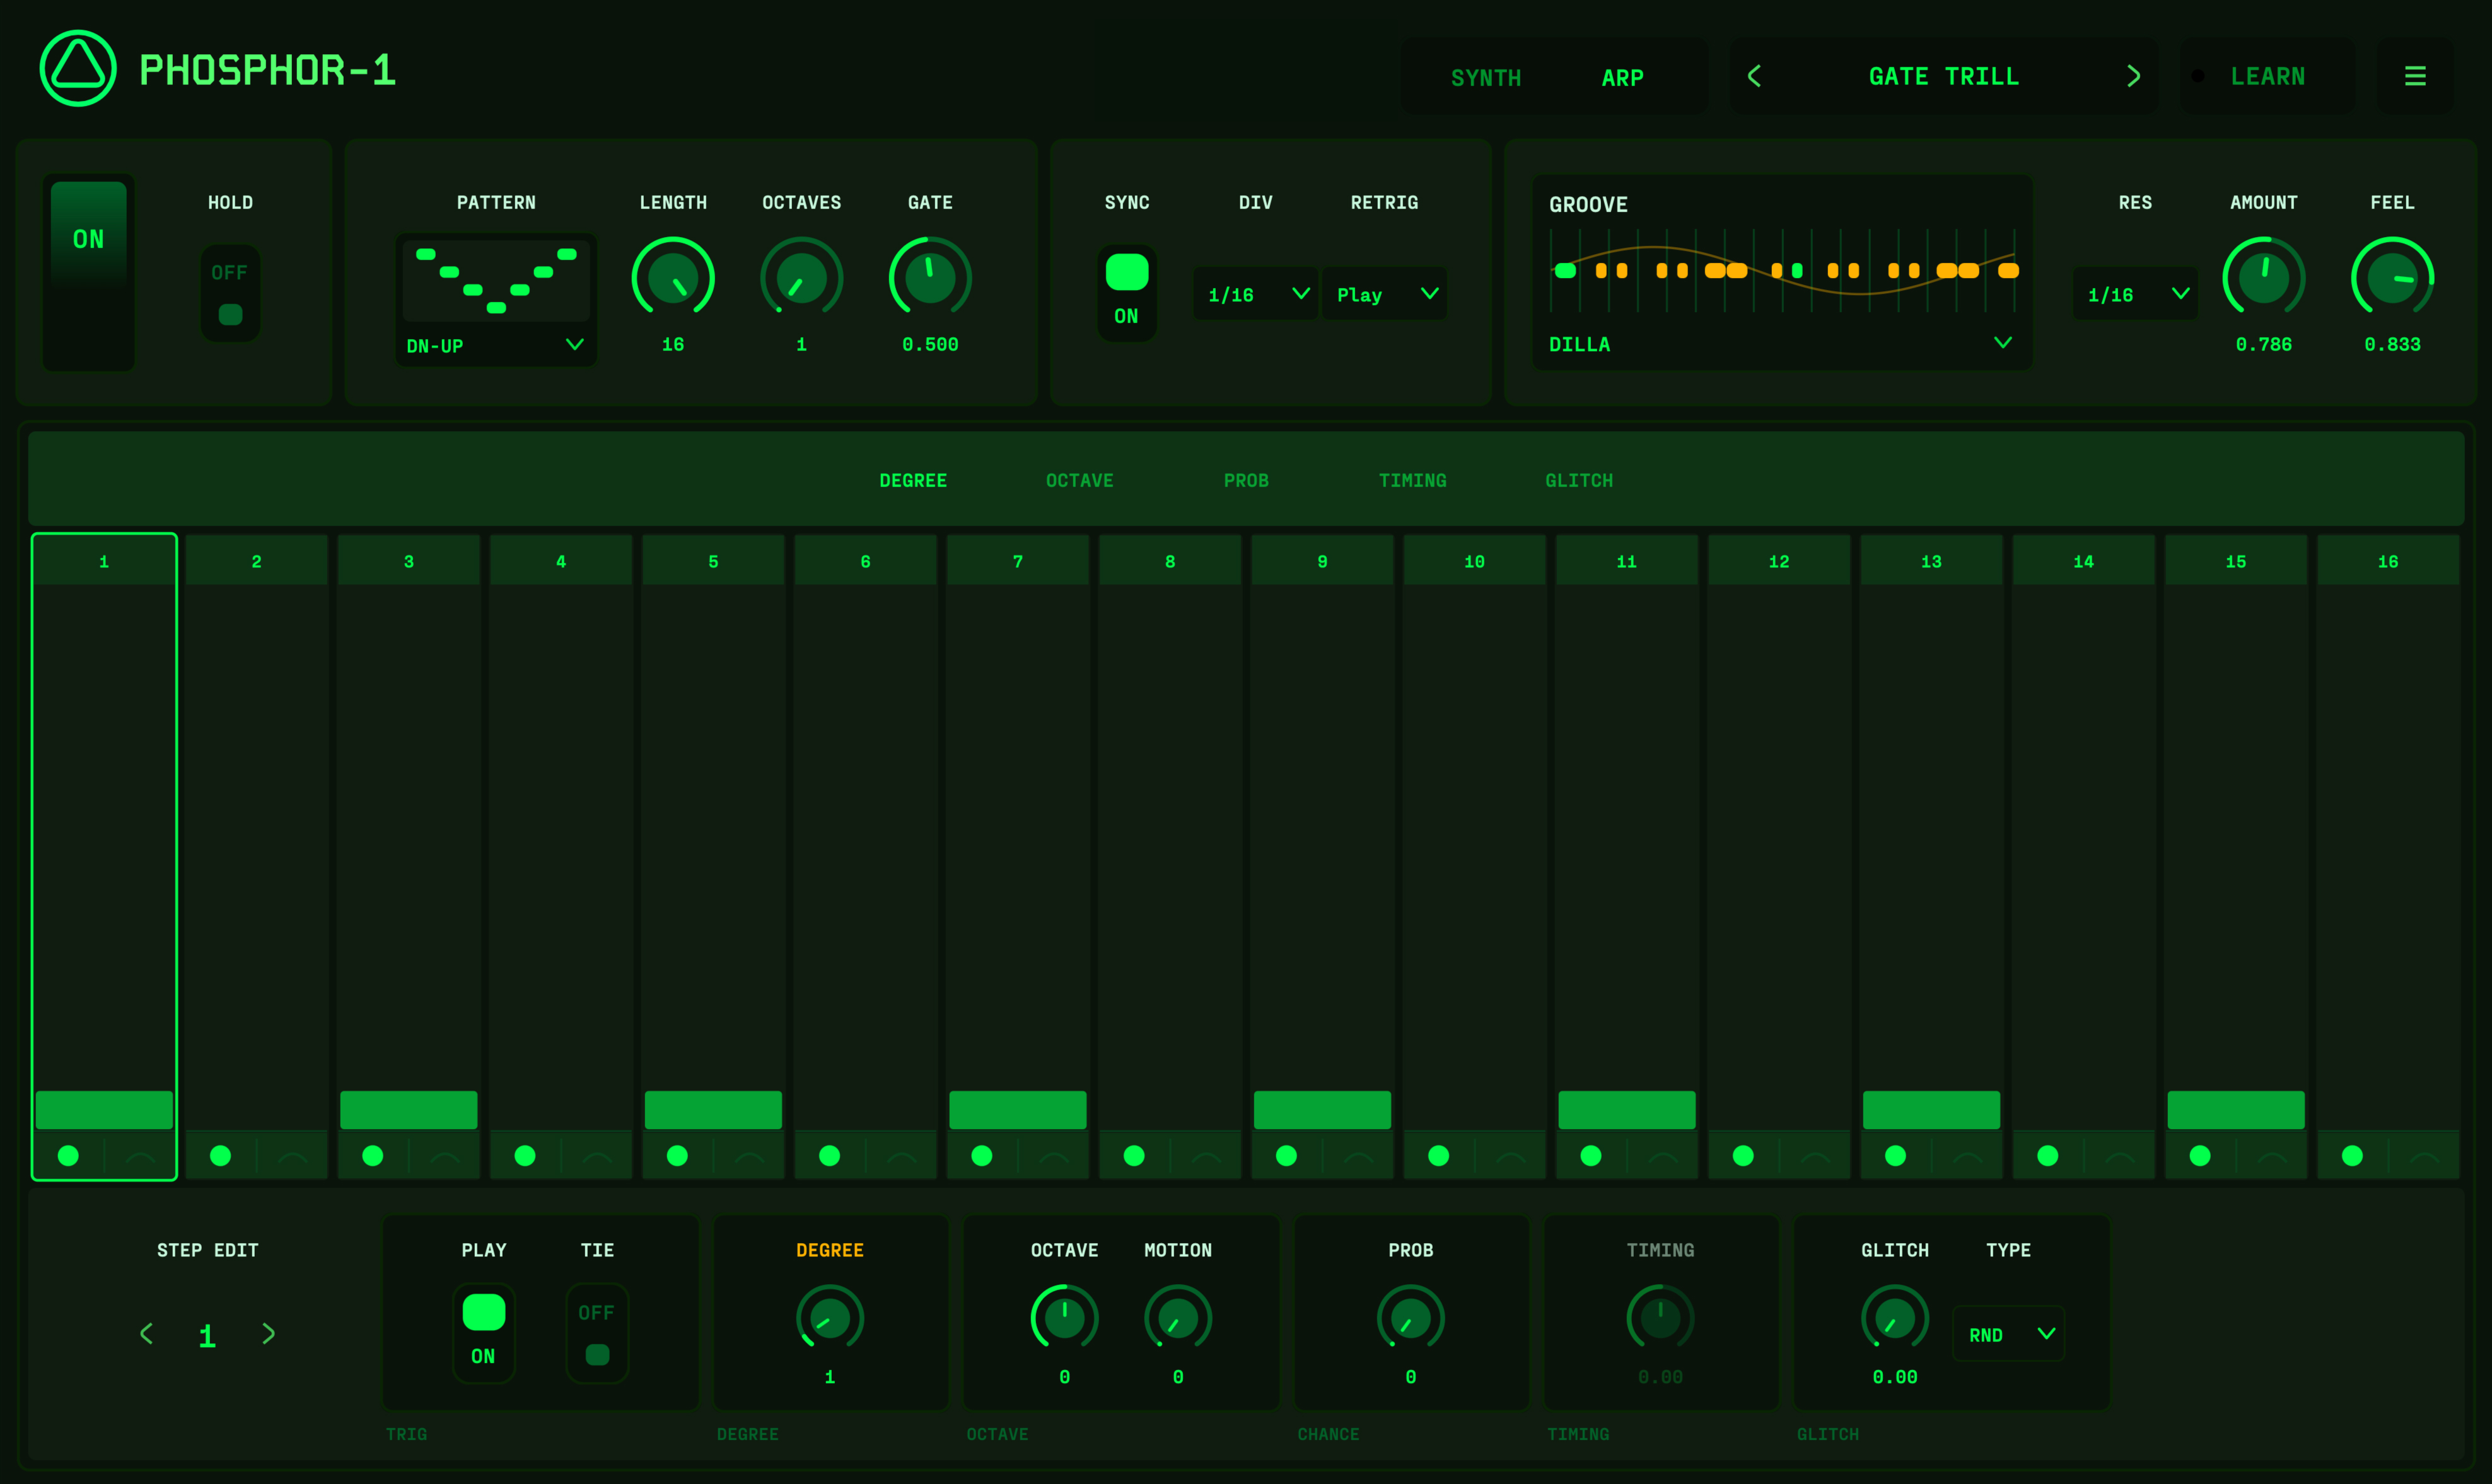Toggle step 3 play dot
The width and height of the screenshot is (2492, 1484).
click(373, 1156)
